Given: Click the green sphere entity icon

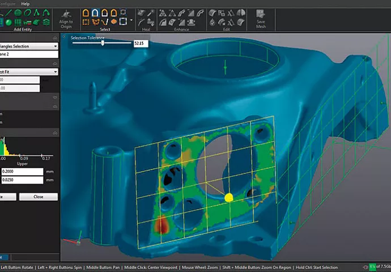Looking at the screenshot, I should (10, 22).
